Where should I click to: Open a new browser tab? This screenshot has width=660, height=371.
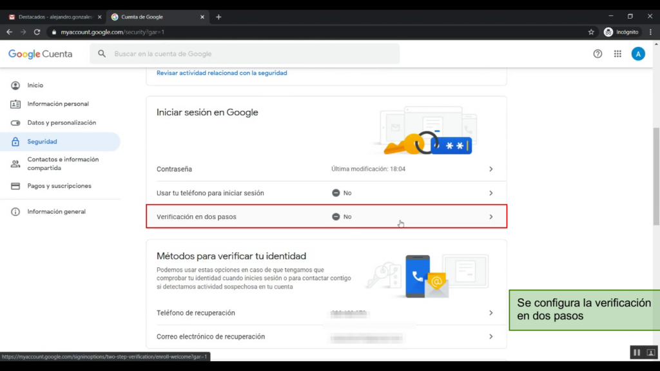(218, 17)
